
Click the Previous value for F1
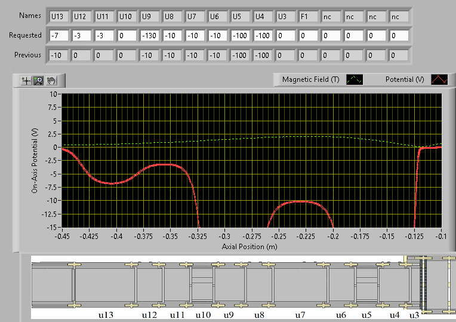(308, 56)
